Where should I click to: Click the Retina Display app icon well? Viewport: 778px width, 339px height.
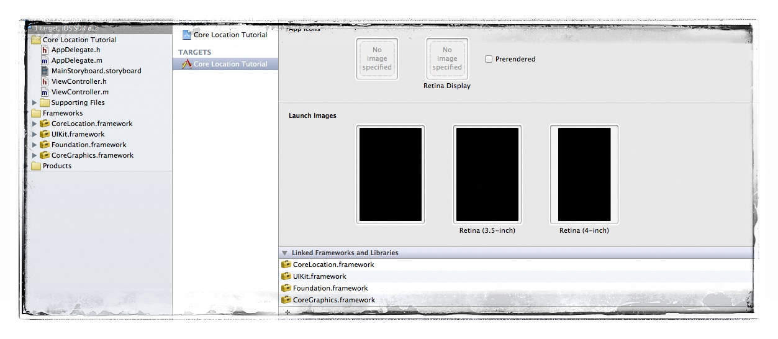tap(447, 59)
